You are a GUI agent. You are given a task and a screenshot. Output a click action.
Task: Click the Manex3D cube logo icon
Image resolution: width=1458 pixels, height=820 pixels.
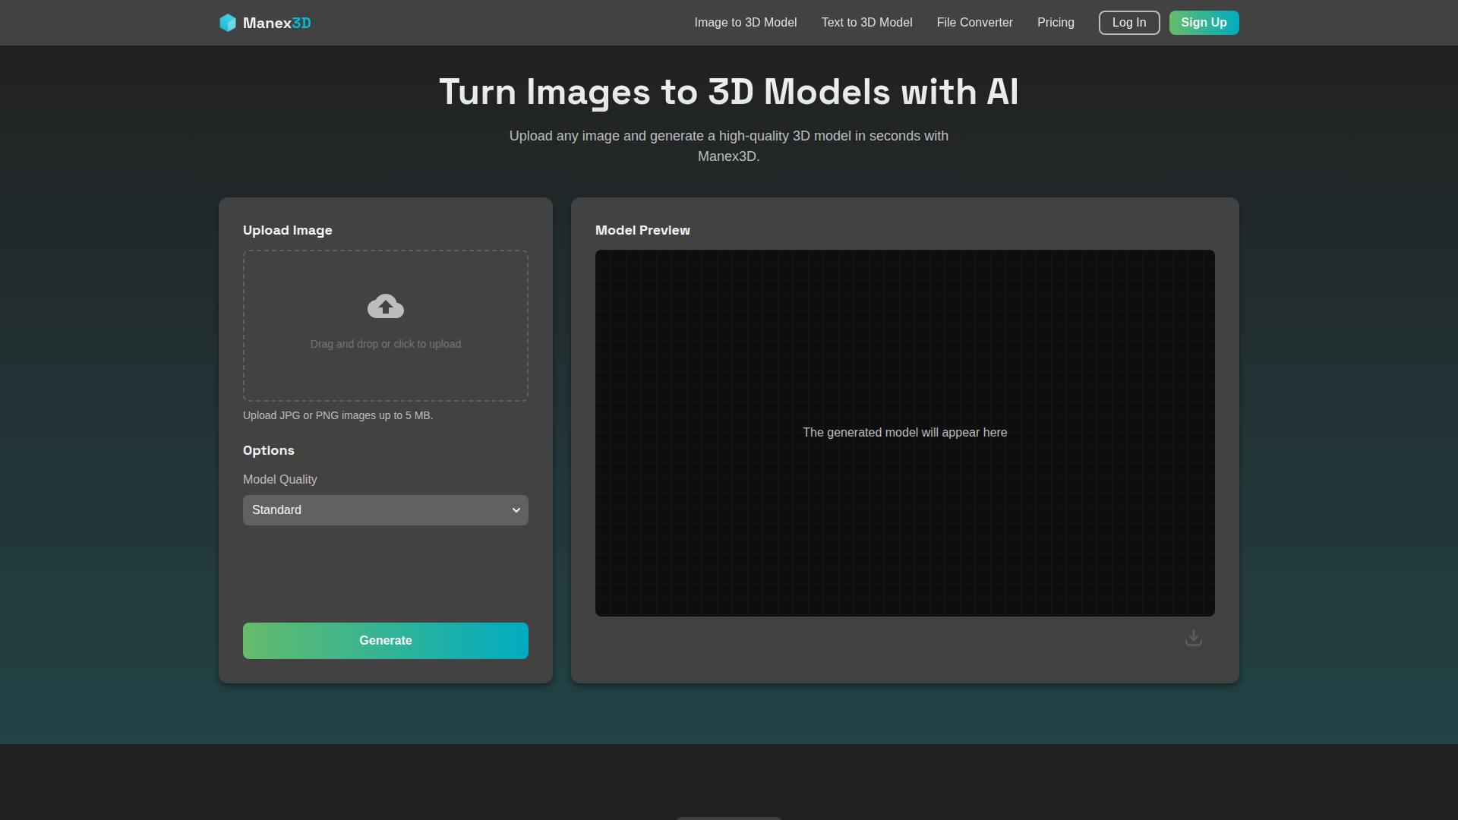(x=227, y=23)
